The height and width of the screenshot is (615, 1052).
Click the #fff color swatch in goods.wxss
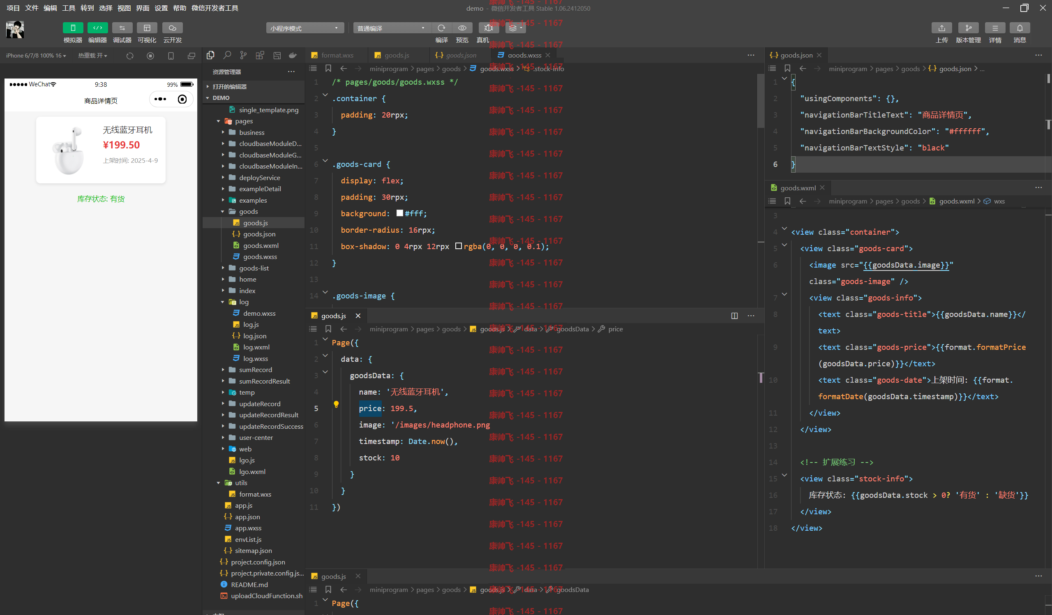[399, 213]
